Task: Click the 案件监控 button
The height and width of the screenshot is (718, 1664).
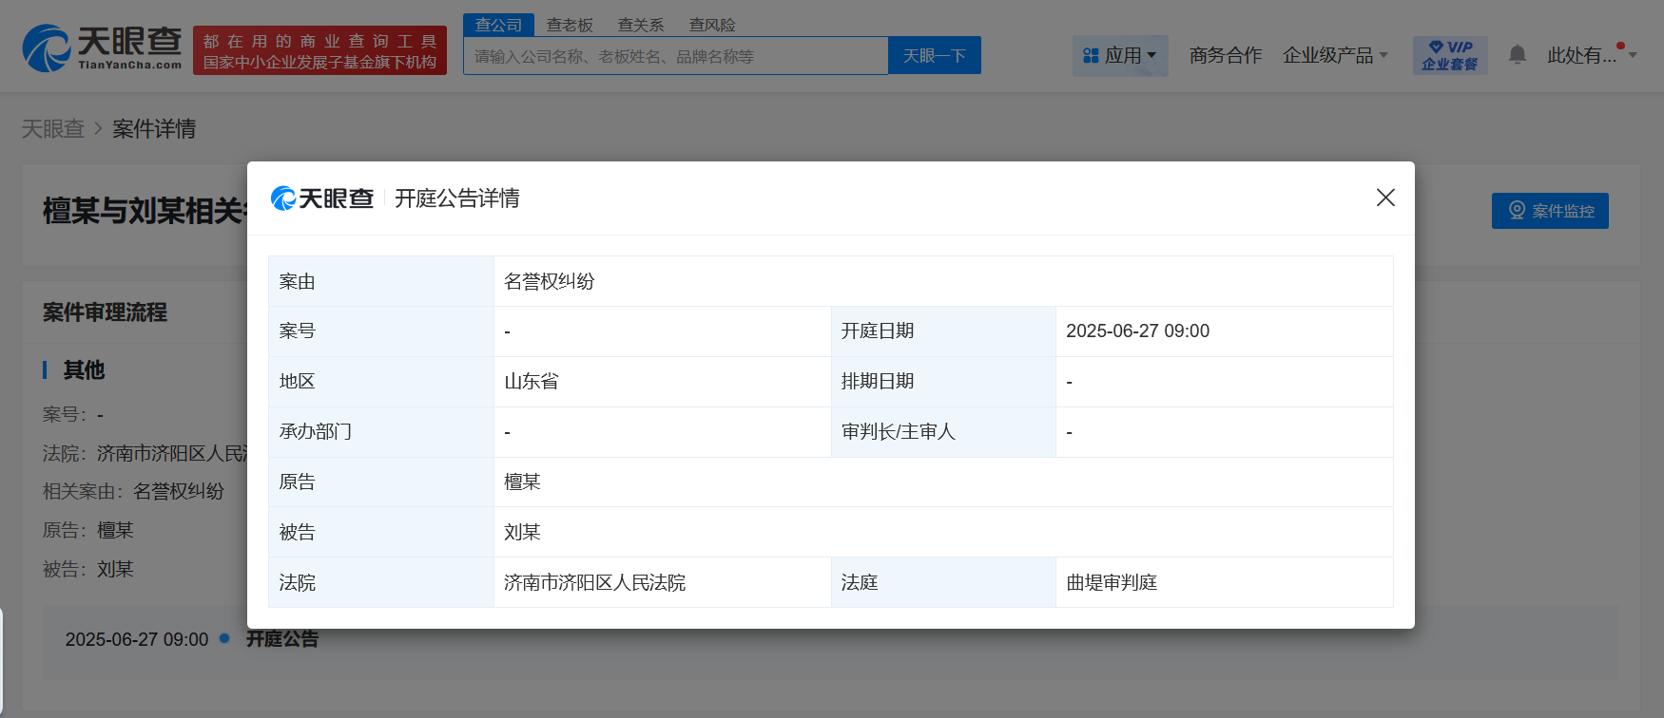Action: pyautogui.click(x=1550, y=211)
